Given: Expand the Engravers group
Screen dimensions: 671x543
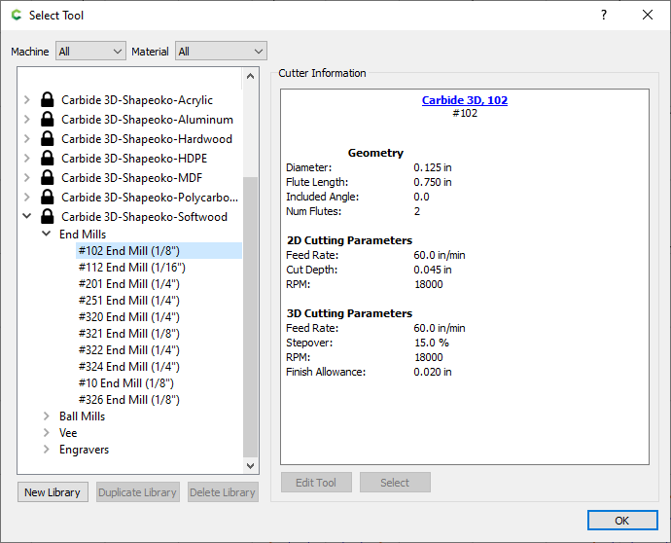Looking at the screenshot, I should (47, 450).
